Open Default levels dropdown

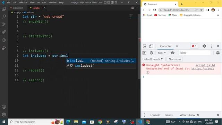[153, 59]
